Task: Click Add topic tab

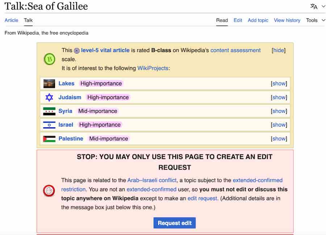Action: pyautogui.click(x=258, y=20)
